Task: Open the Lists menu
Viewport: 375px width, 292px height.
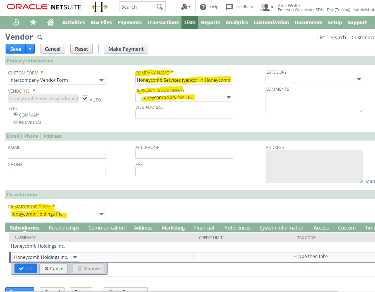Action: coord(190,23)
